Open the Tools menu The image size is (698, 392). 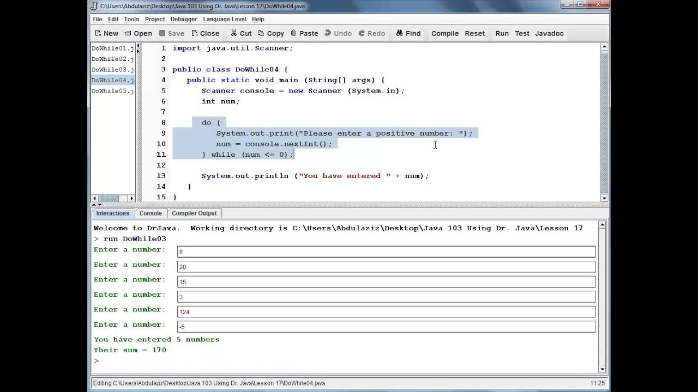point(131,19)
